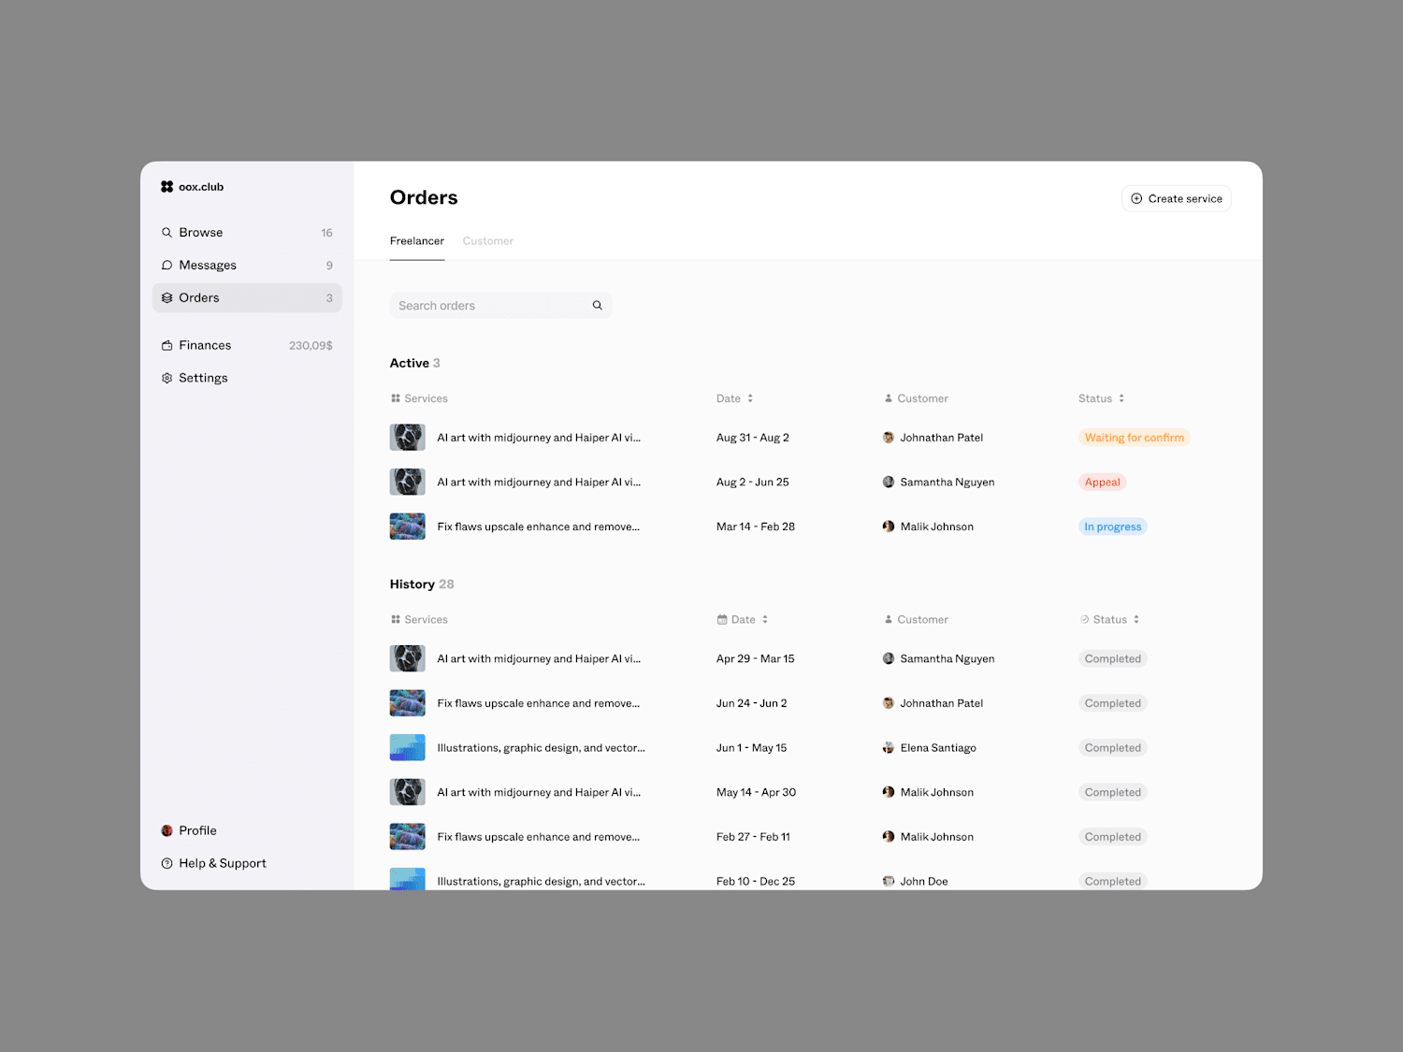Open Finances in the sidebar
1403x1052 pixels.
click(x=247, y=346)
